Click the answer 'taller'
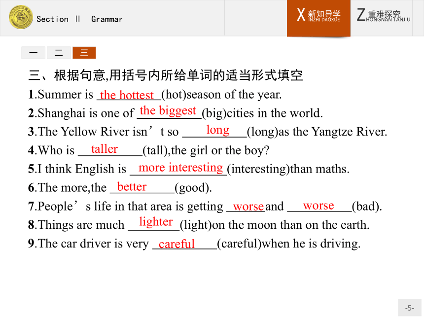The width and height of the screenshot is (424, 318). pos(105,149)
